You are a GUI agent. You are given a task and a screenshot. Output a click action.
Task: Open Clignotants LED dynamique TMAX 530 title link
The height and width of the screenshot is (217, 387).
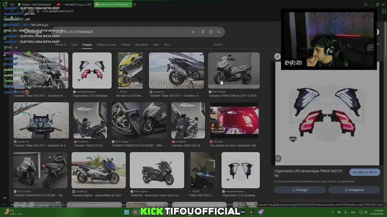pos(309,173)
